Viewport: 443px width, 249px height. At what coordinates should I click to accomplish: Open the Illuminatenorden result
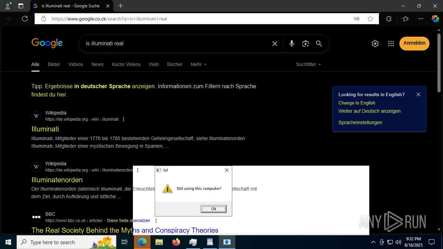point(57,180)
